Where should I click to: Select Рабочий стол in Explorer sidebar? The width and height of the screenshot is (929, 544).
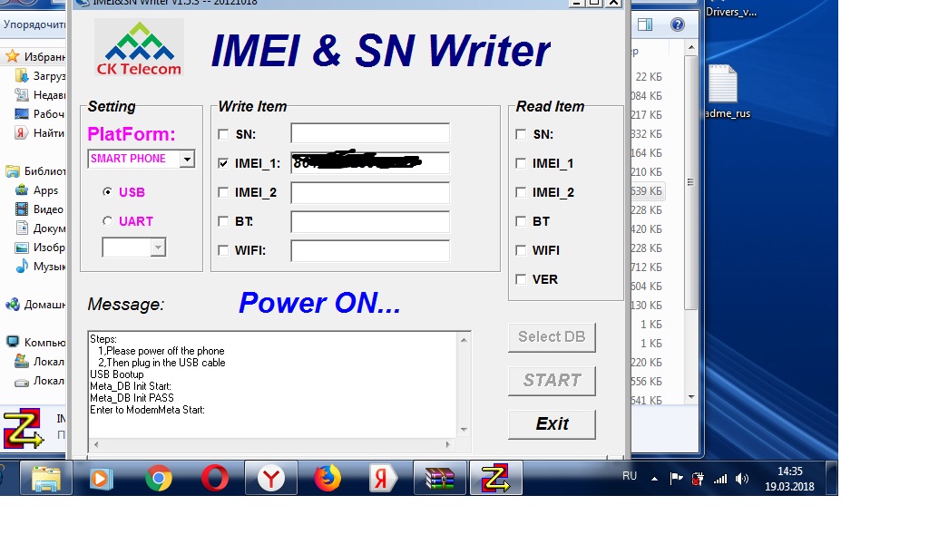tap(40, 113)
